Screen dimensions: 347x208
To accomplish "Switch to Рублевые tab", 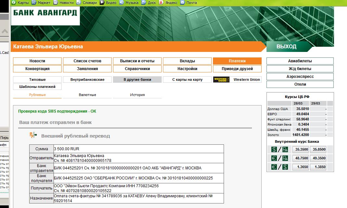I will pos(37,95).
